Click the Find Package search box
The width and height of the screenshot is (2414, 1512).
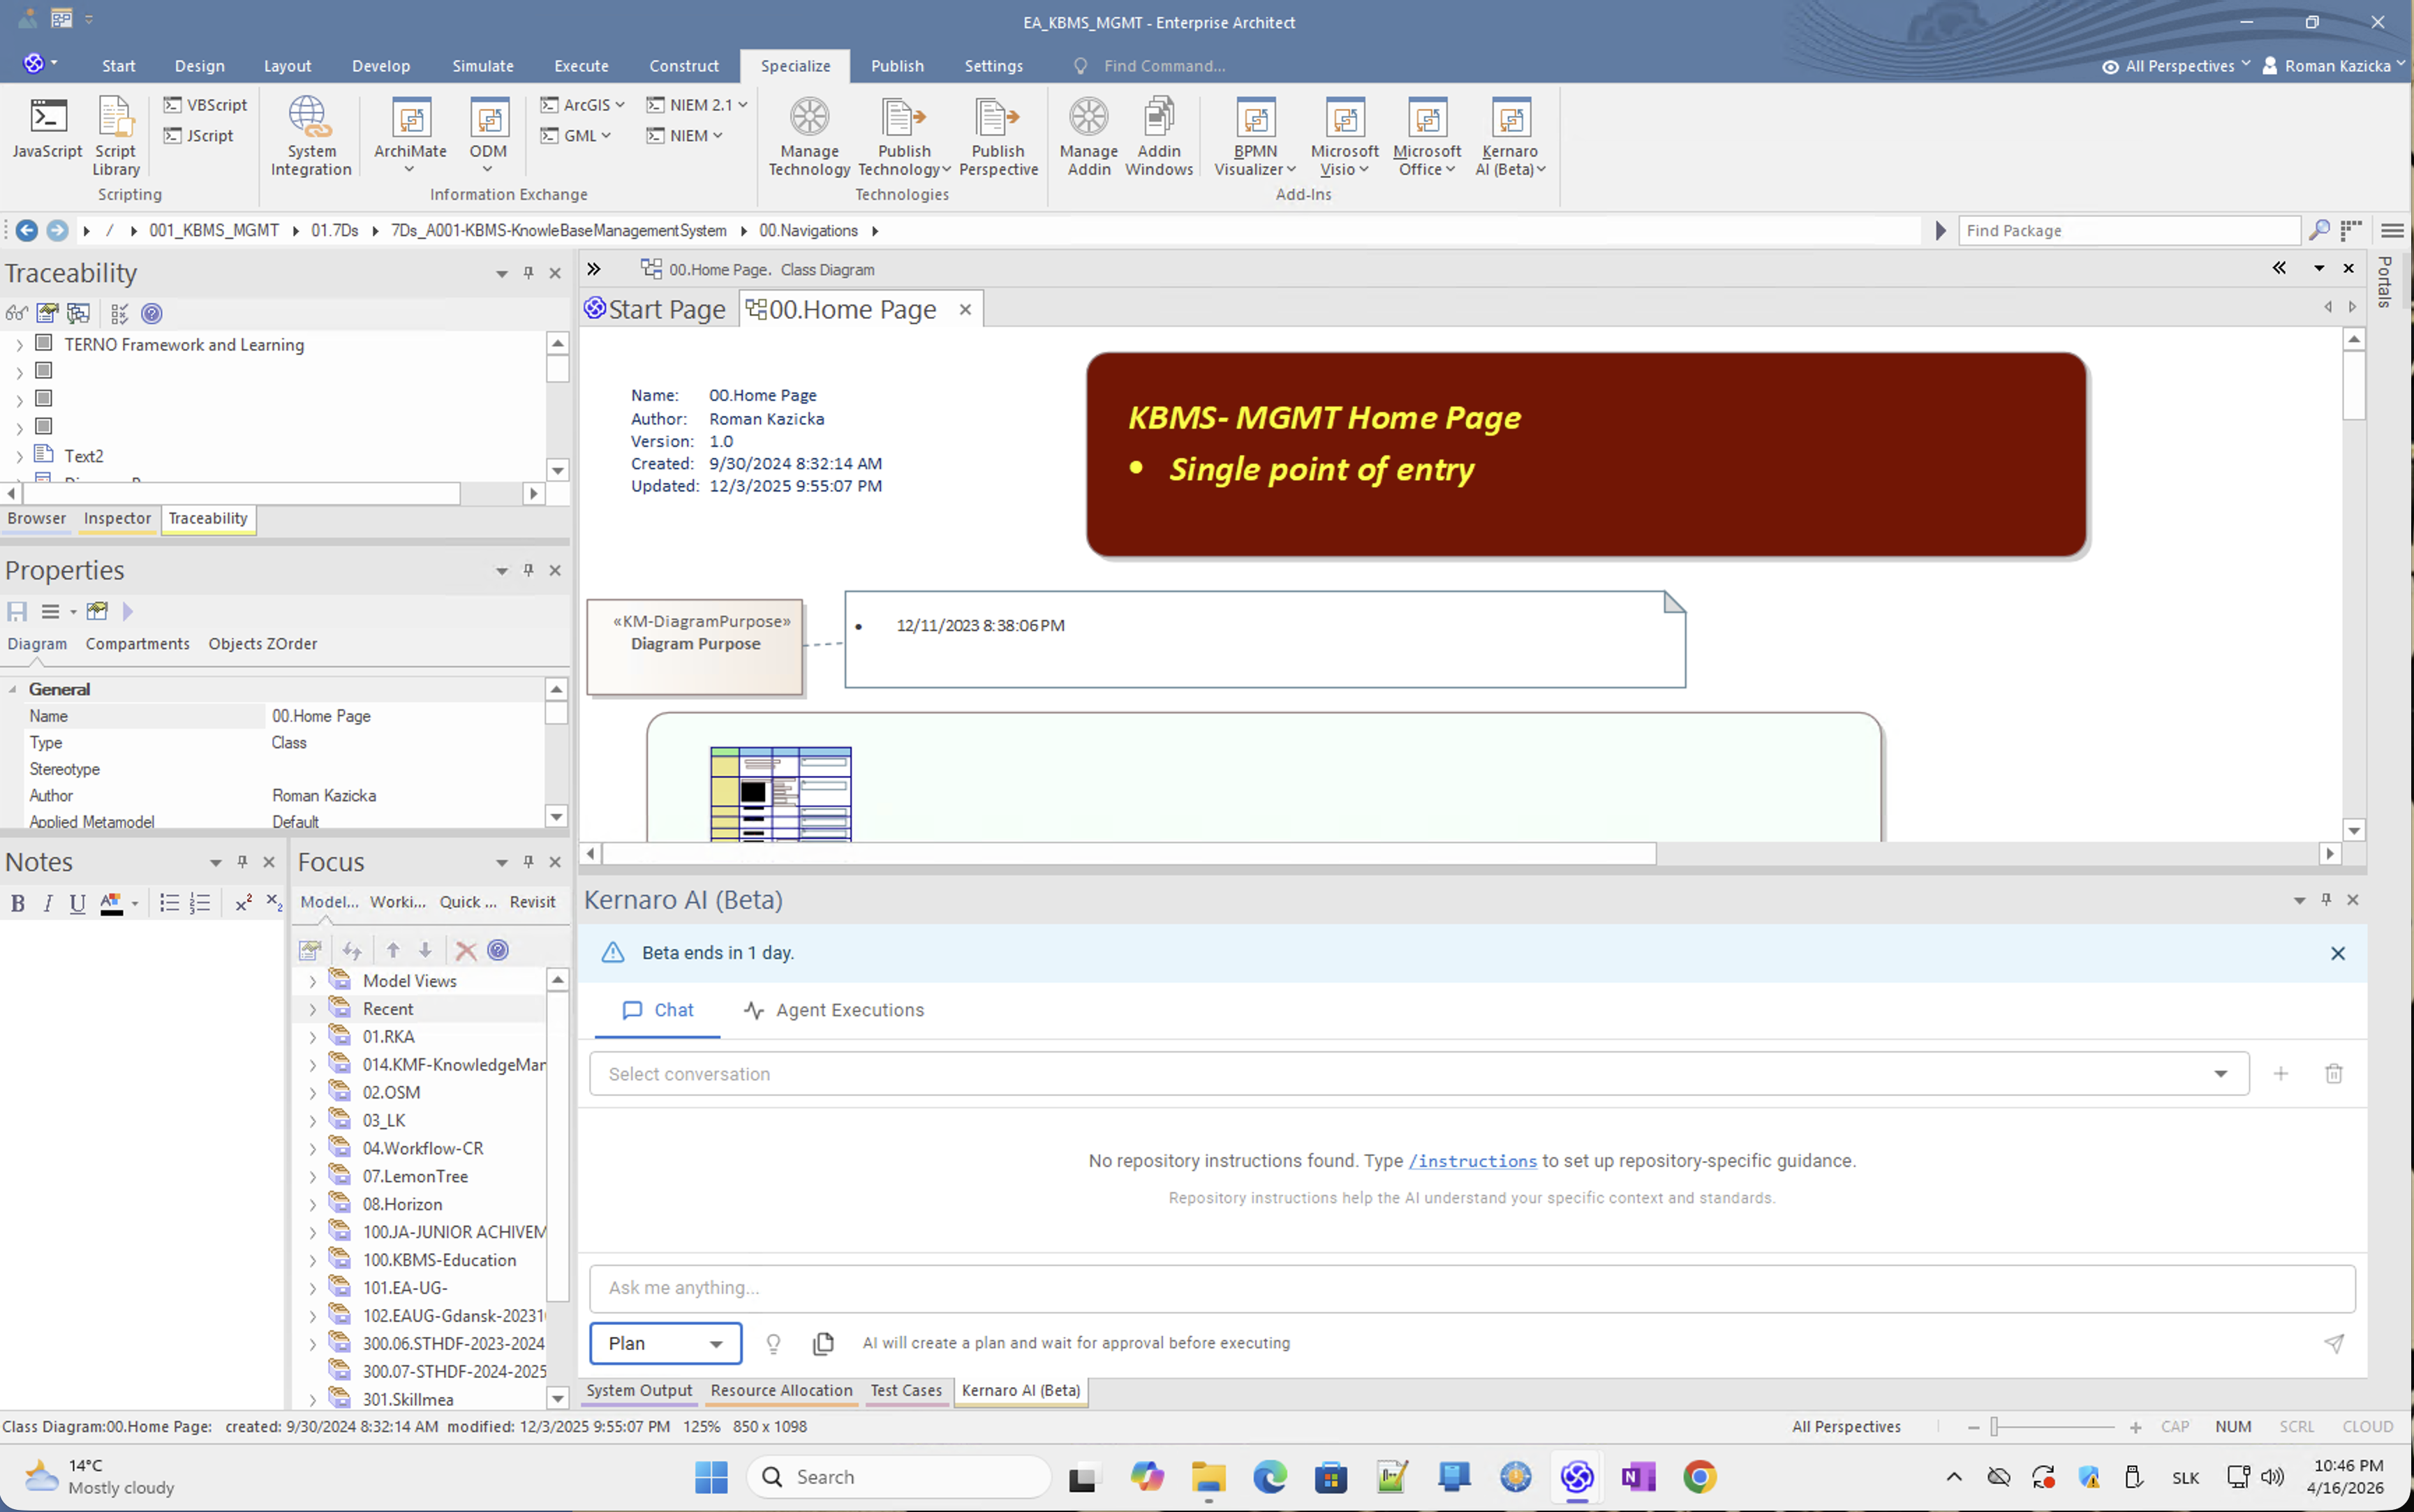pyautogui.click(x=2128, y=230)
